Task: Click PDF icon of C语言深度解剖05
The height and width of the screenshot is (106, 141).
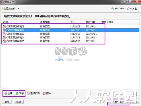Action: tap(4, 41)
